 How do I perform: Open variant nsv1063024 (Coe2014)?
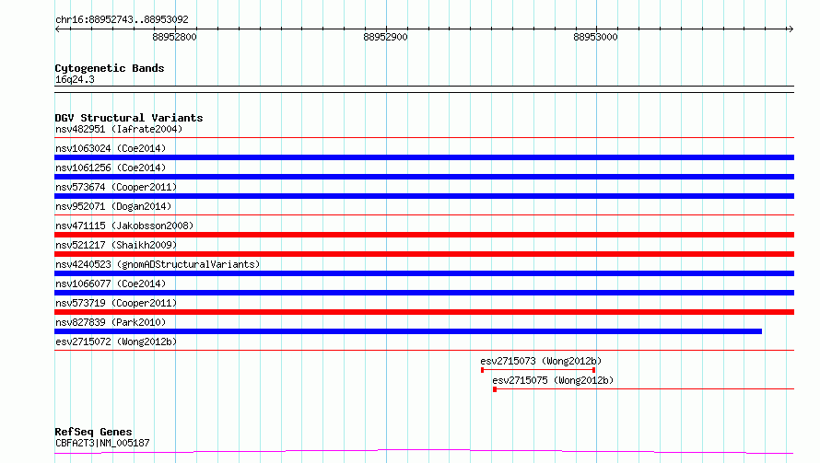(x=111, y=148)
